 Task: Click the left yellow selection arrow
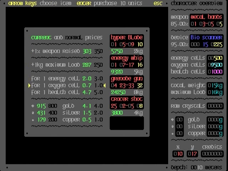point(29,85)
